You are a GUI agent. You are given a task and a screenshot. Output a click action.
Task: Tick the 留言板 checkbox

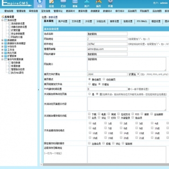click(x=123, y=143)
